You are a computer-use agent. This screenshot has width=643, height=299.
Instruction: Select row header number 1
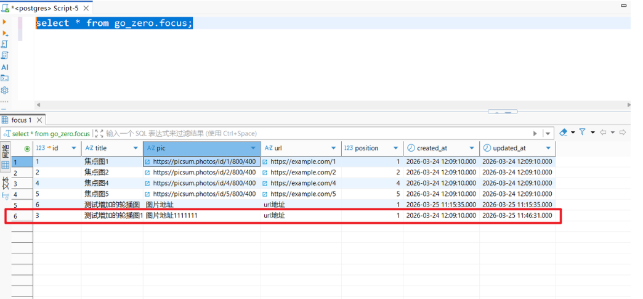pos(22,162)
